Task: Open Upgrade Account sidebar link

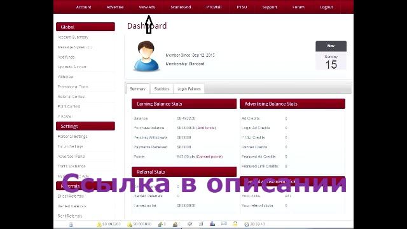Action: pyautogui.click(x=72, y=67)
